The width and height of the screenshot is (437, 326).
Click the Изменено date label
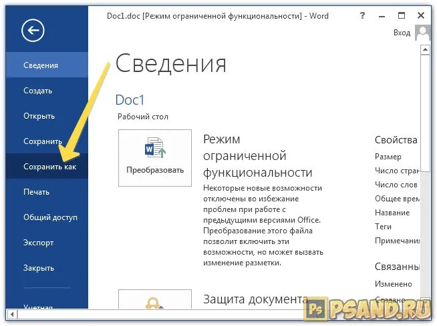[x=394, y=284]
